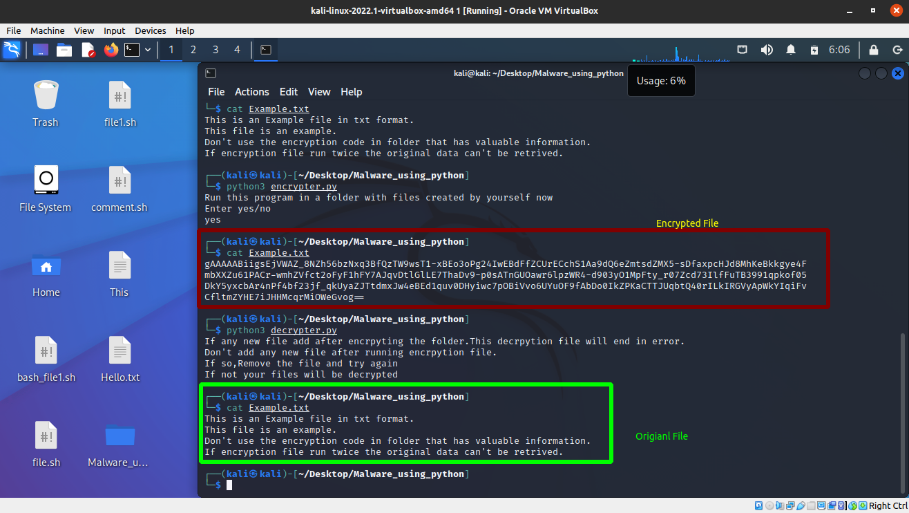Image resolution: width=909 pixels, height=513 pixels.
Task: Click the VirtualBox recording status icon
Action: (832, 505)
